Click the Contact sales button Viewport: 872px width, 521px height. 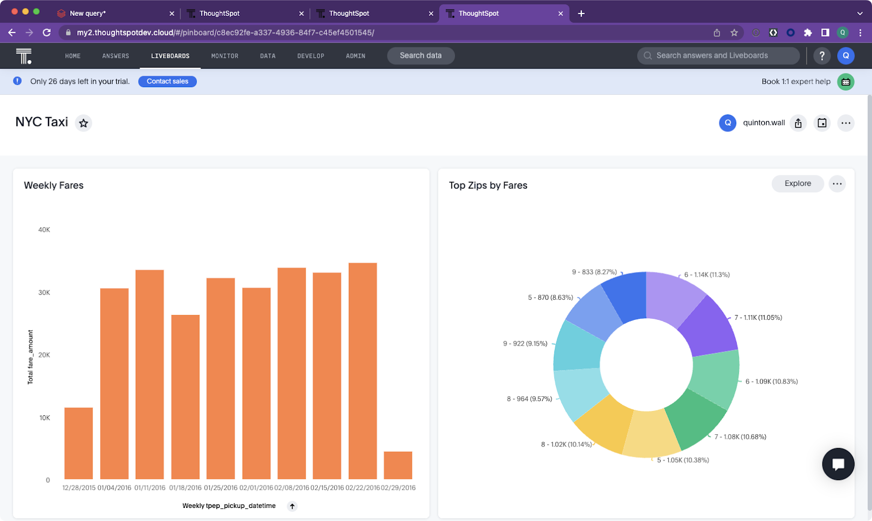167,81
